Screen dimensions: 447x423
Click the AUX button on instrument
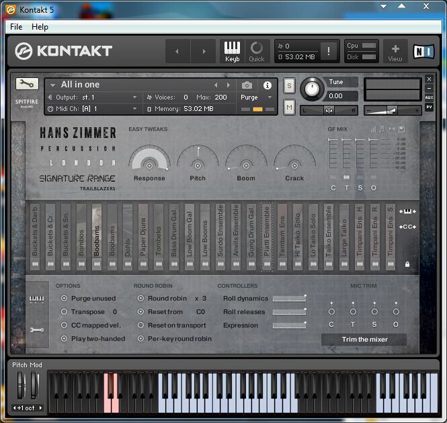point(429,98)
